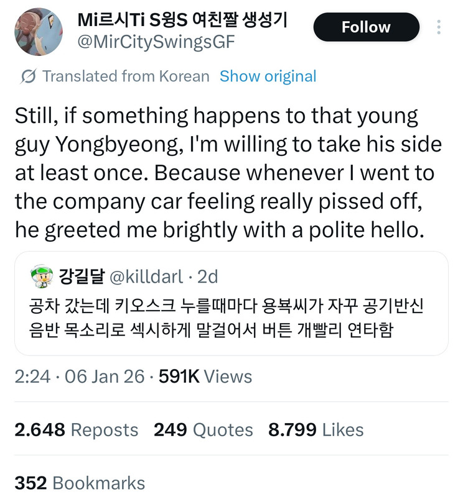Open the author's display name at the top
The height and width of the screenshot is (497, 463).
(182, 19)
